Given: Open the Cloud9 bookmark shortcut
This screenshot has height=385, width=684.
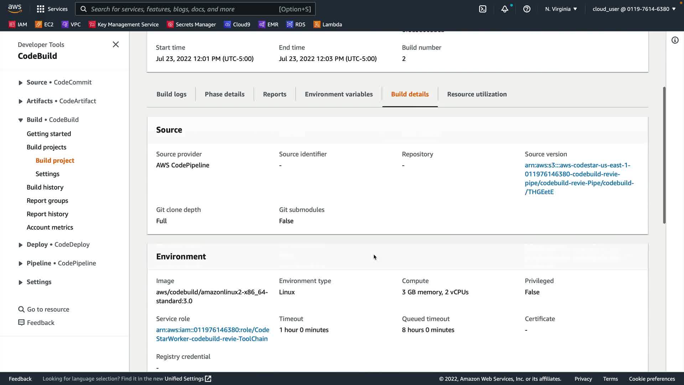Looking at the screenshot, I should tap(237, 24).
